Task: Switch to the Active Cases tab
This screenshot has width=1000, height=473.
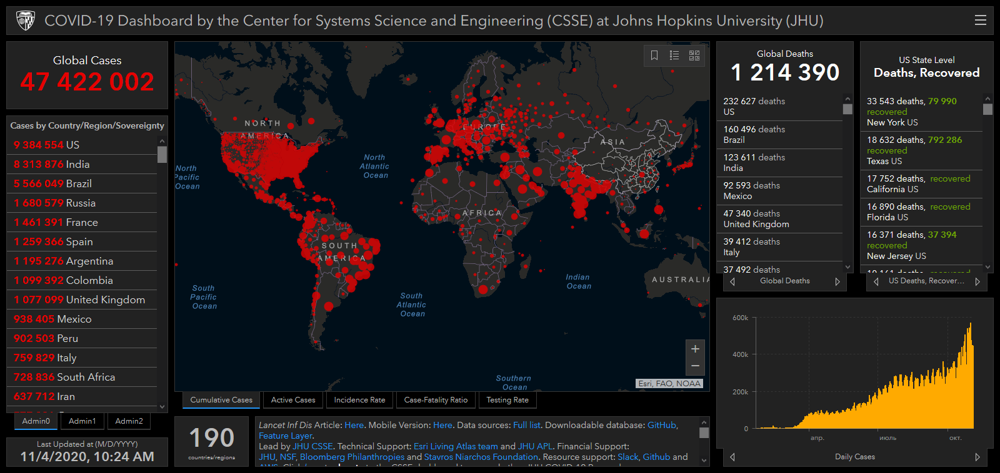Action: pos(293,400)
